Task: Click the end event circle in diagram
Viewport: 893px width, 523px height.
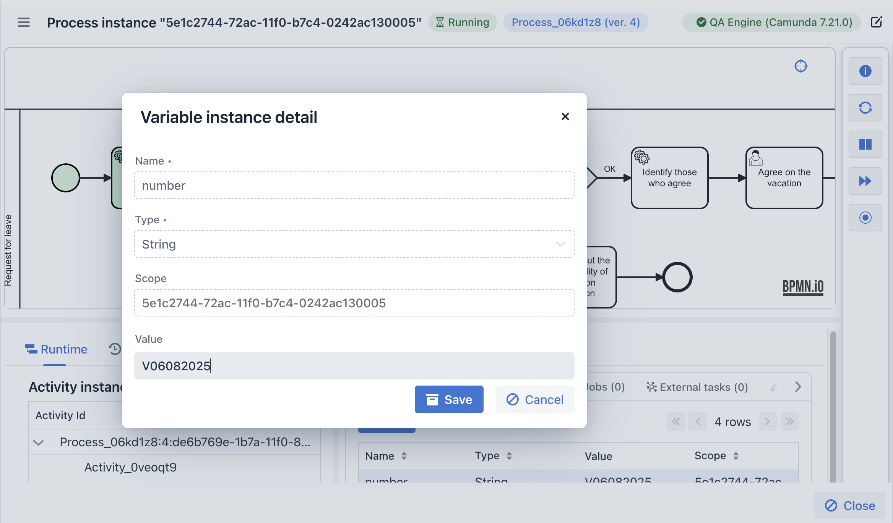Action: point(677,277)
